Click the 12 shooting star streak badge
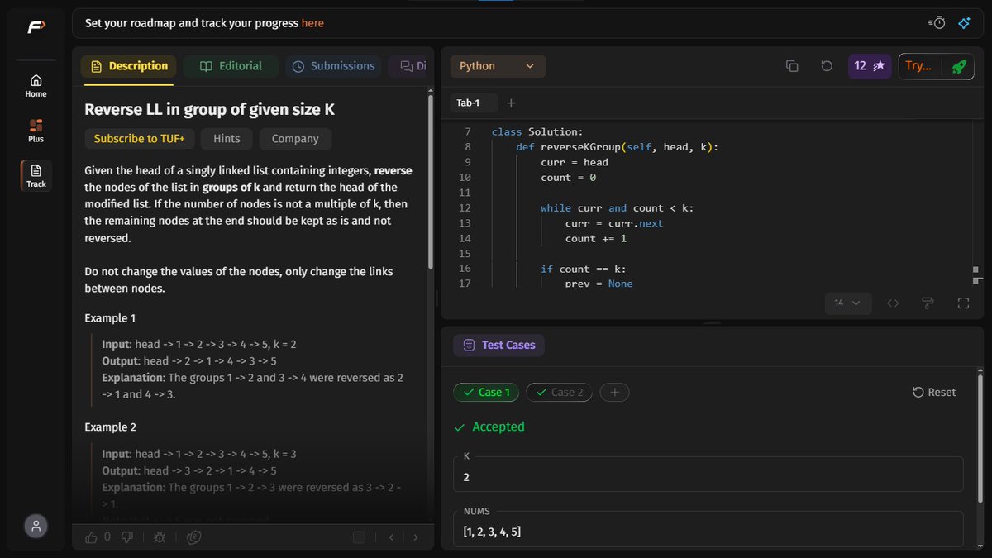Viewport: 992px width, 558px height. [870, 66]
